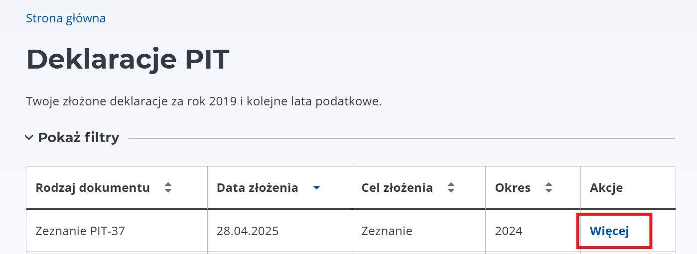Viewport: 697px width, 254px height.
Task: Click the Data złożenia column header text
Action: 257,188
